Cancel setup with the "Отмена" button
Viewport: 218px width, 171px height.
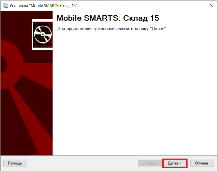[202, 163]
